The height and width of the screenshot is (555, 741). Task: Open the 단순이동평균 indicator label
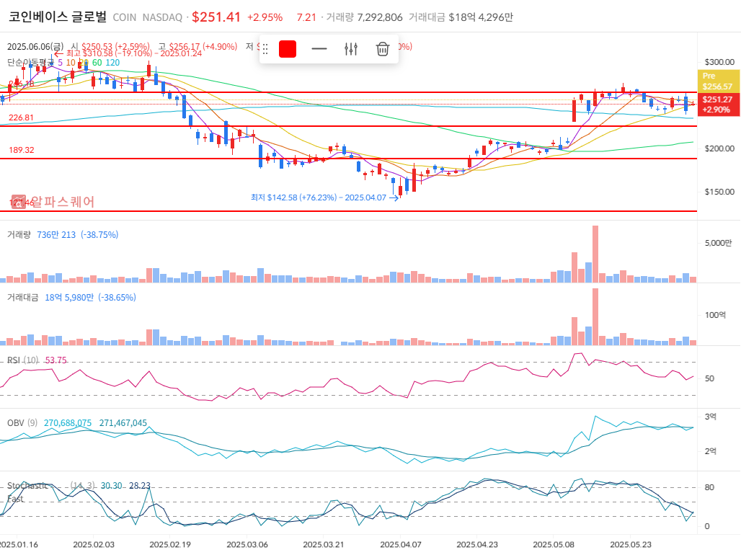[x=31, y=63]
